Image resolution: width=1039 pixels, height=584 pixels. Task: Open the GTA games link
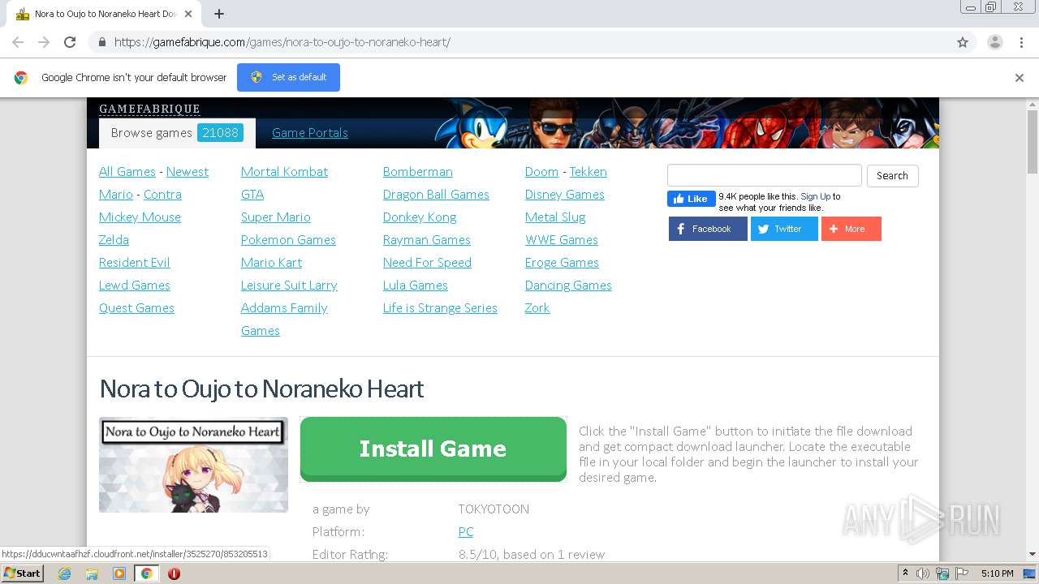click(252, 195)
